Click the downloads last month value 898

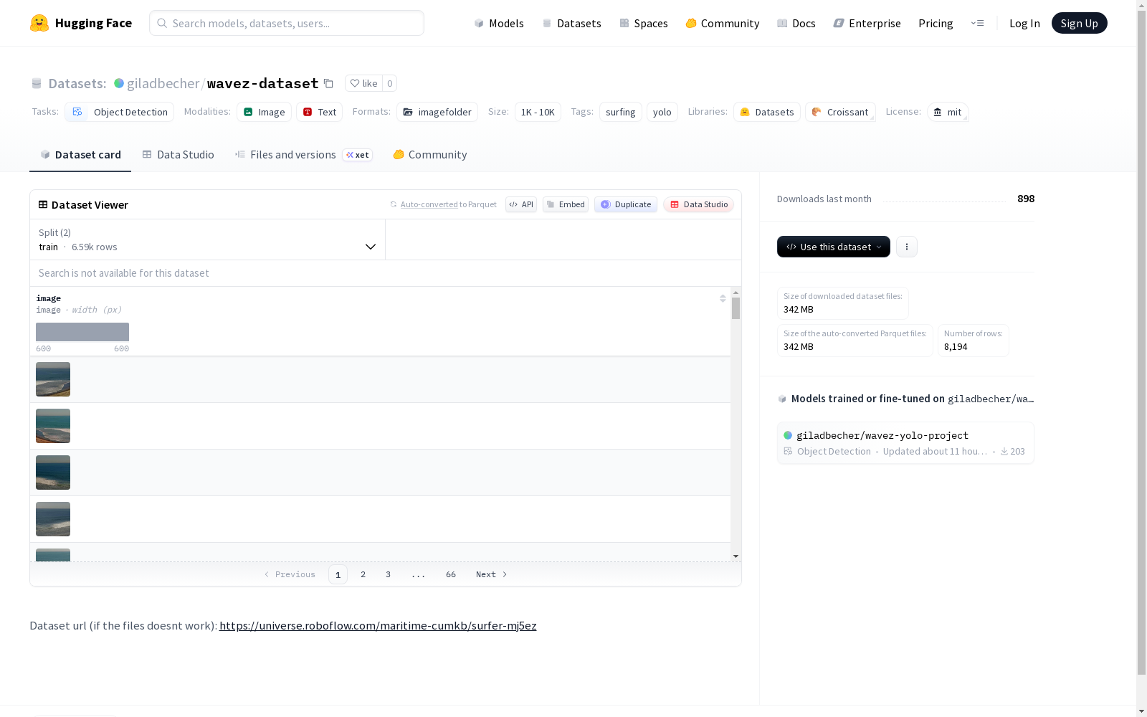tap(1026, 199)
